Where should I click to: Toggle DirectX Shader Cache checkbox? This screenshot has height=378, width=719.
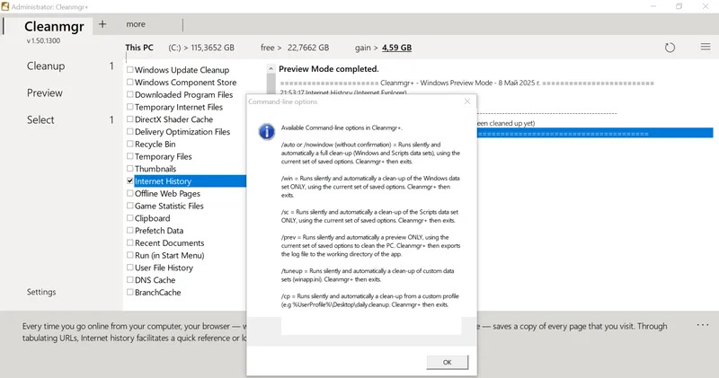click(130, 119)
